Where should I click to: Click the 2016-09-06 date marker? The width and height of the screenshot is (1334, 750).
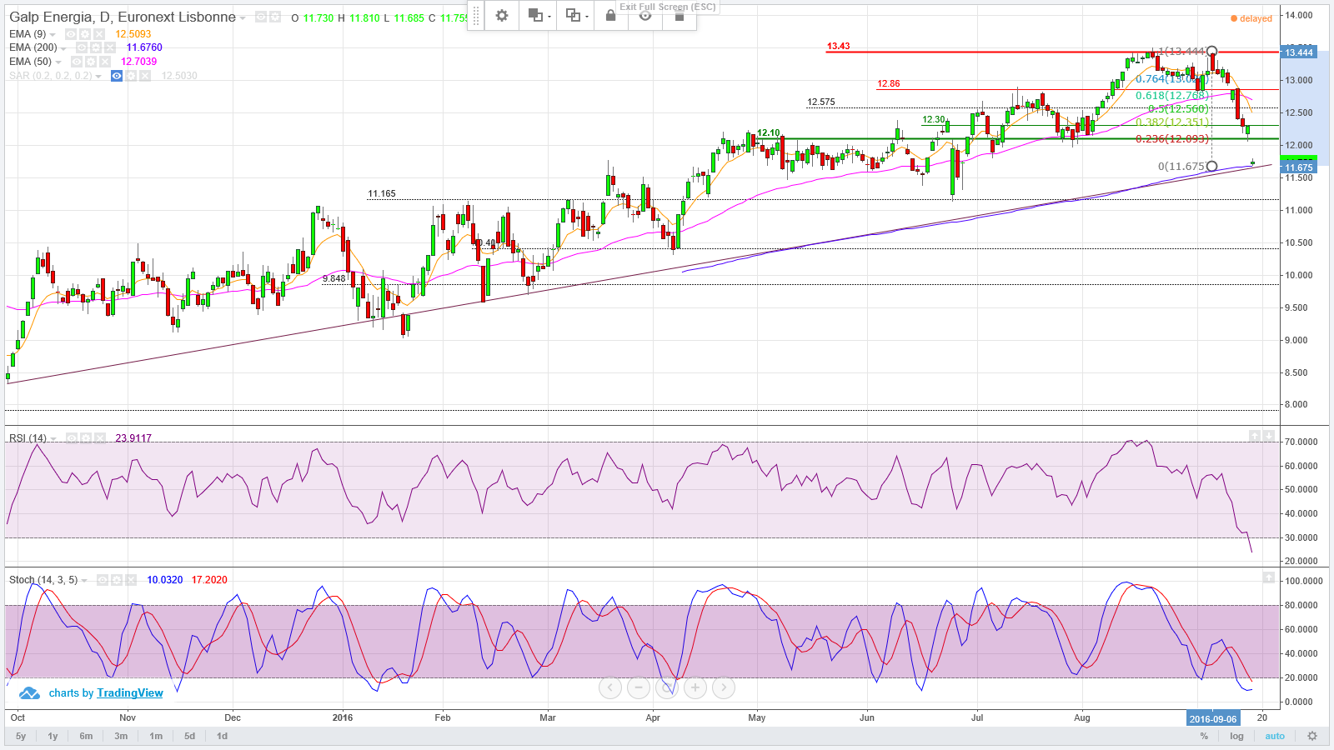[x=1213, y=718]
